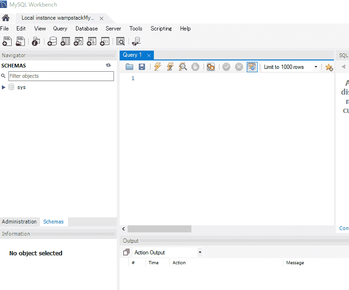Viewport: 349px width, 290px height.
Task: Open the Query menu
Action: 60,29
